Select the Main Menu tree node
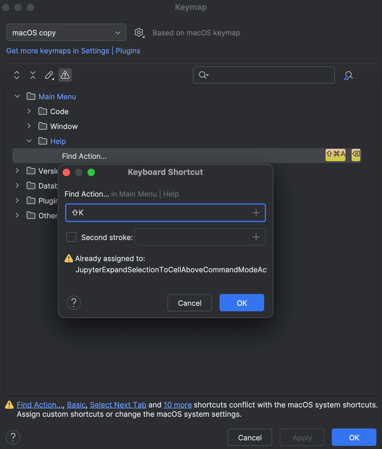This screenshot has width=382, height=449. pos(57,96)
